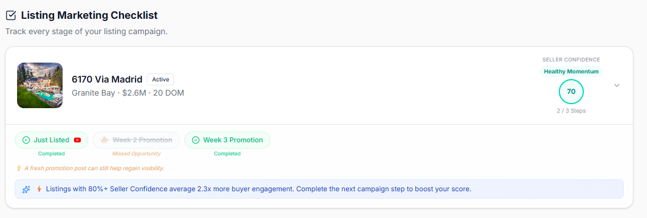Image resolution: width=647 pixels, height=218 pixels.
Task: Click the 2 / 3 Steps label
Action: (571, 110)
